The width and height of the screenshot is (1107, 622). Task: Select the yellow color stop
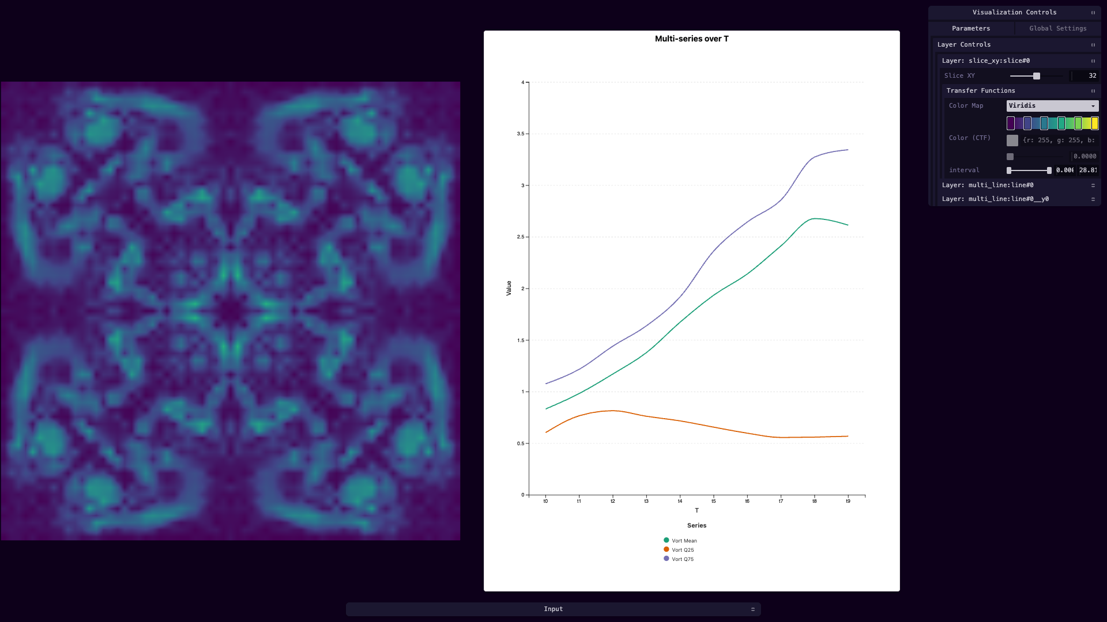pos(1095,123)
